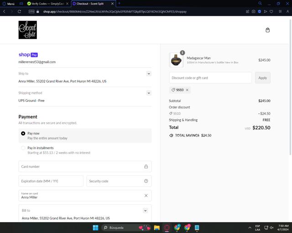Image resolution: width=292 pixels, height=233 pixels.
Task: Click the site padlock security icon
Action: click(x=37, y=11)
